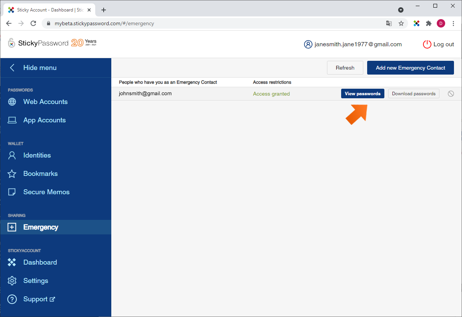Click View passwords for johnsmith@gmail.com
Image resolution: width=462 pixels, height=317 pixels.
pyautogui.click(x=363, y=94)
